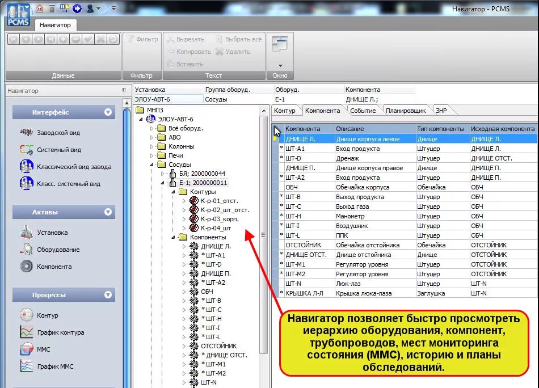This screenshot has width=539, height=388.
Task: Expand the Всё оборуд. tree folder
Action: (x=152, y=128)
